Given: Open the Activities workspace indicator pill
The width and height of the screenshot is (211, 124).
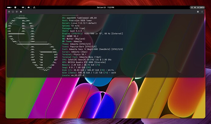Looking at the screenshot, I should pos(9,7).
